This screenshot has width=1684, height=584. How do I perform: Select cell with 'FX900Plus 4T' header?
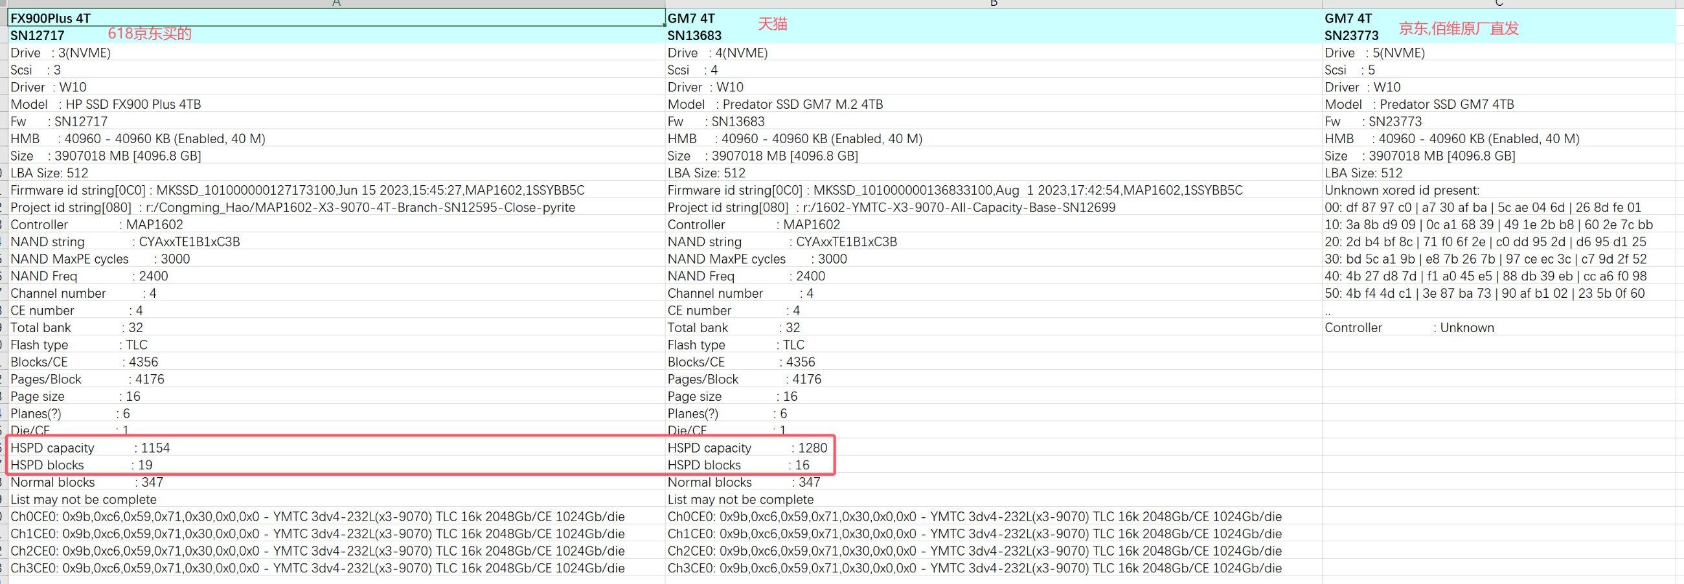pyautogui.click(x=336, y=17)
